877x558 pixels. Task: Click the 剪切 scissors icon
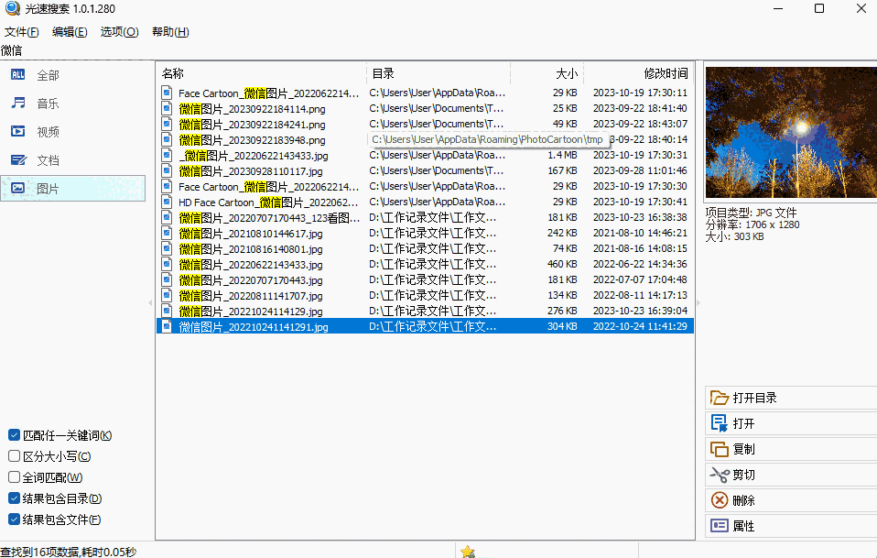719,475
